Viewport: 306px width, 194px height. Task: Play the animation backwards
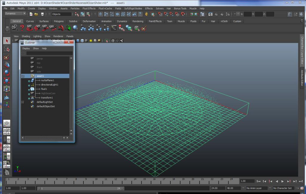tap(276, 181)
